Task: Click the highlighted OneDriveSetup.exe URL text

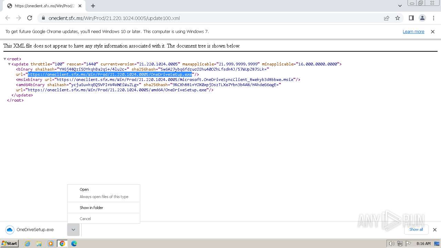Action: point(110,74)
